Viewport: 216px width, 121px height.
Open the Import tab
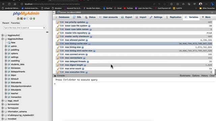tap(141, 17)
